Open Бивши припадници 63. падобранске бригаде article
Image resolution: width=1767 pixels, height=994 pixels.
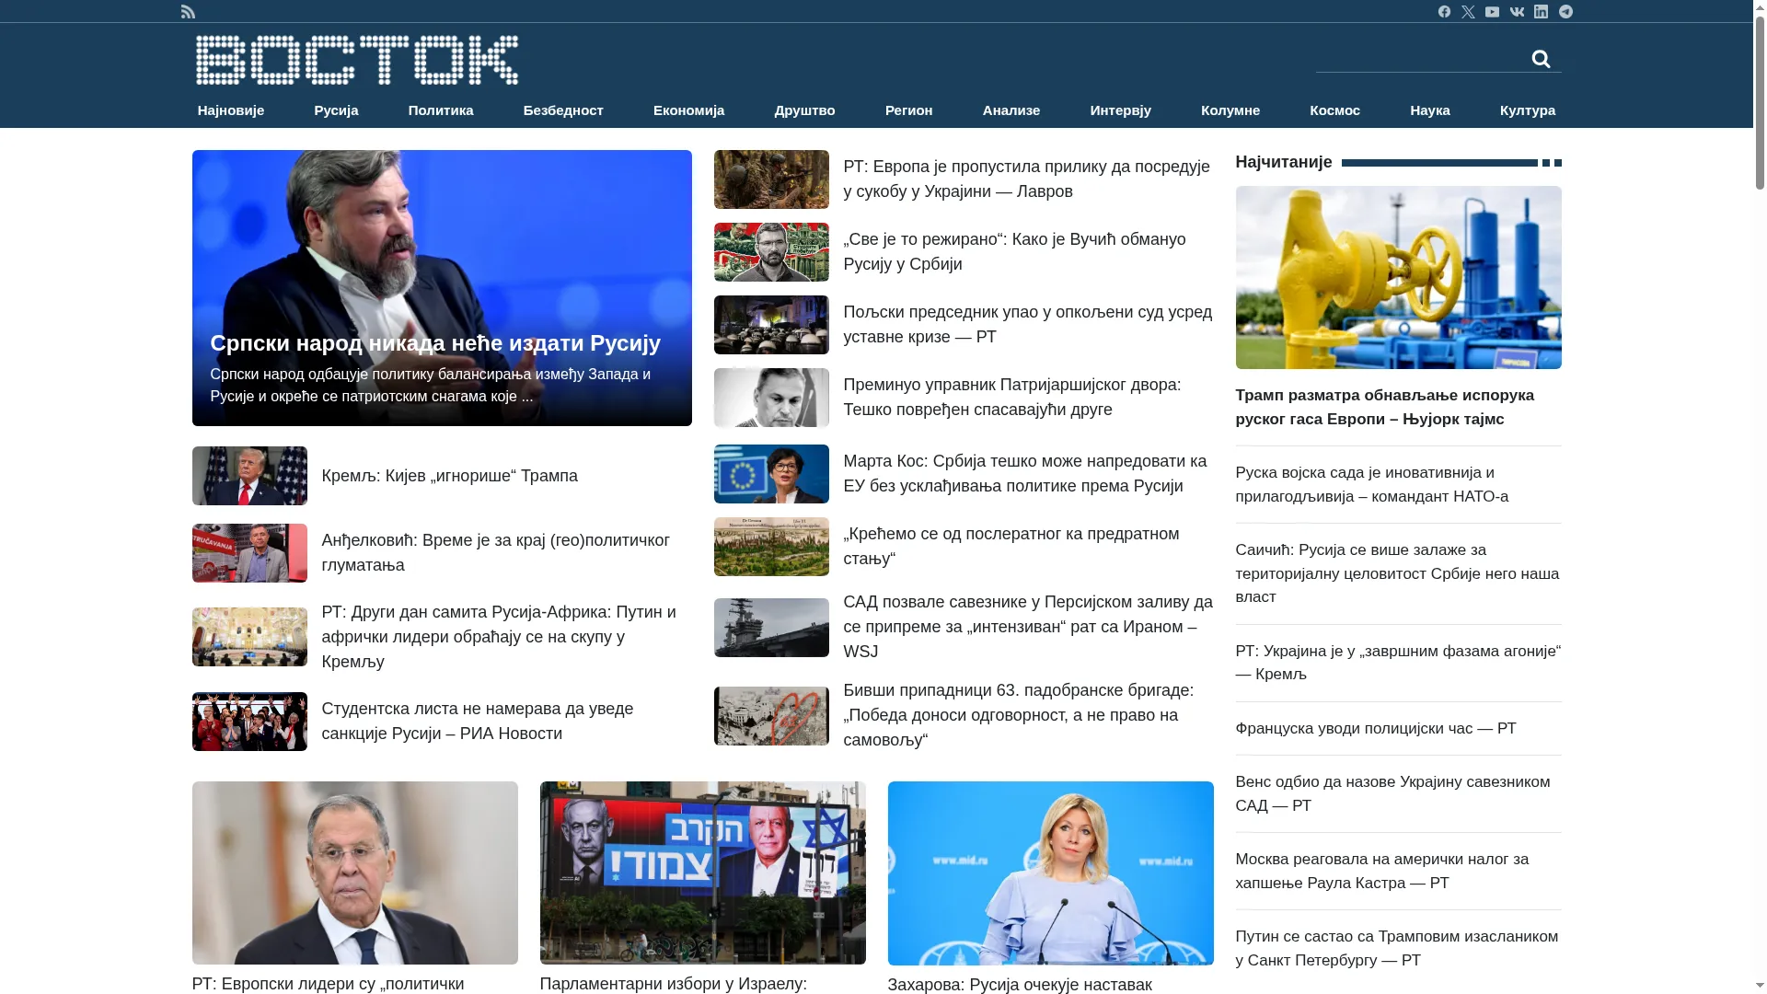(x=1018, y=715)
